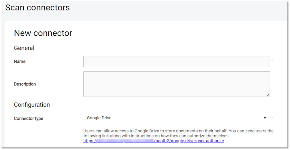The width and height of the screenshot is (290, 150).
Task: Click the New connector heading
Action: click(x=43, y=33)
